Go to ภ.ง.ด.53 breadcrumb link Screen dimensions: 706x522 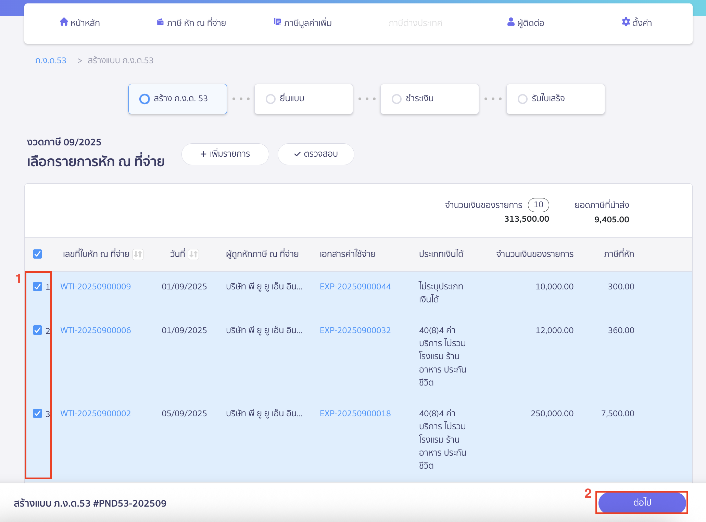51,61
